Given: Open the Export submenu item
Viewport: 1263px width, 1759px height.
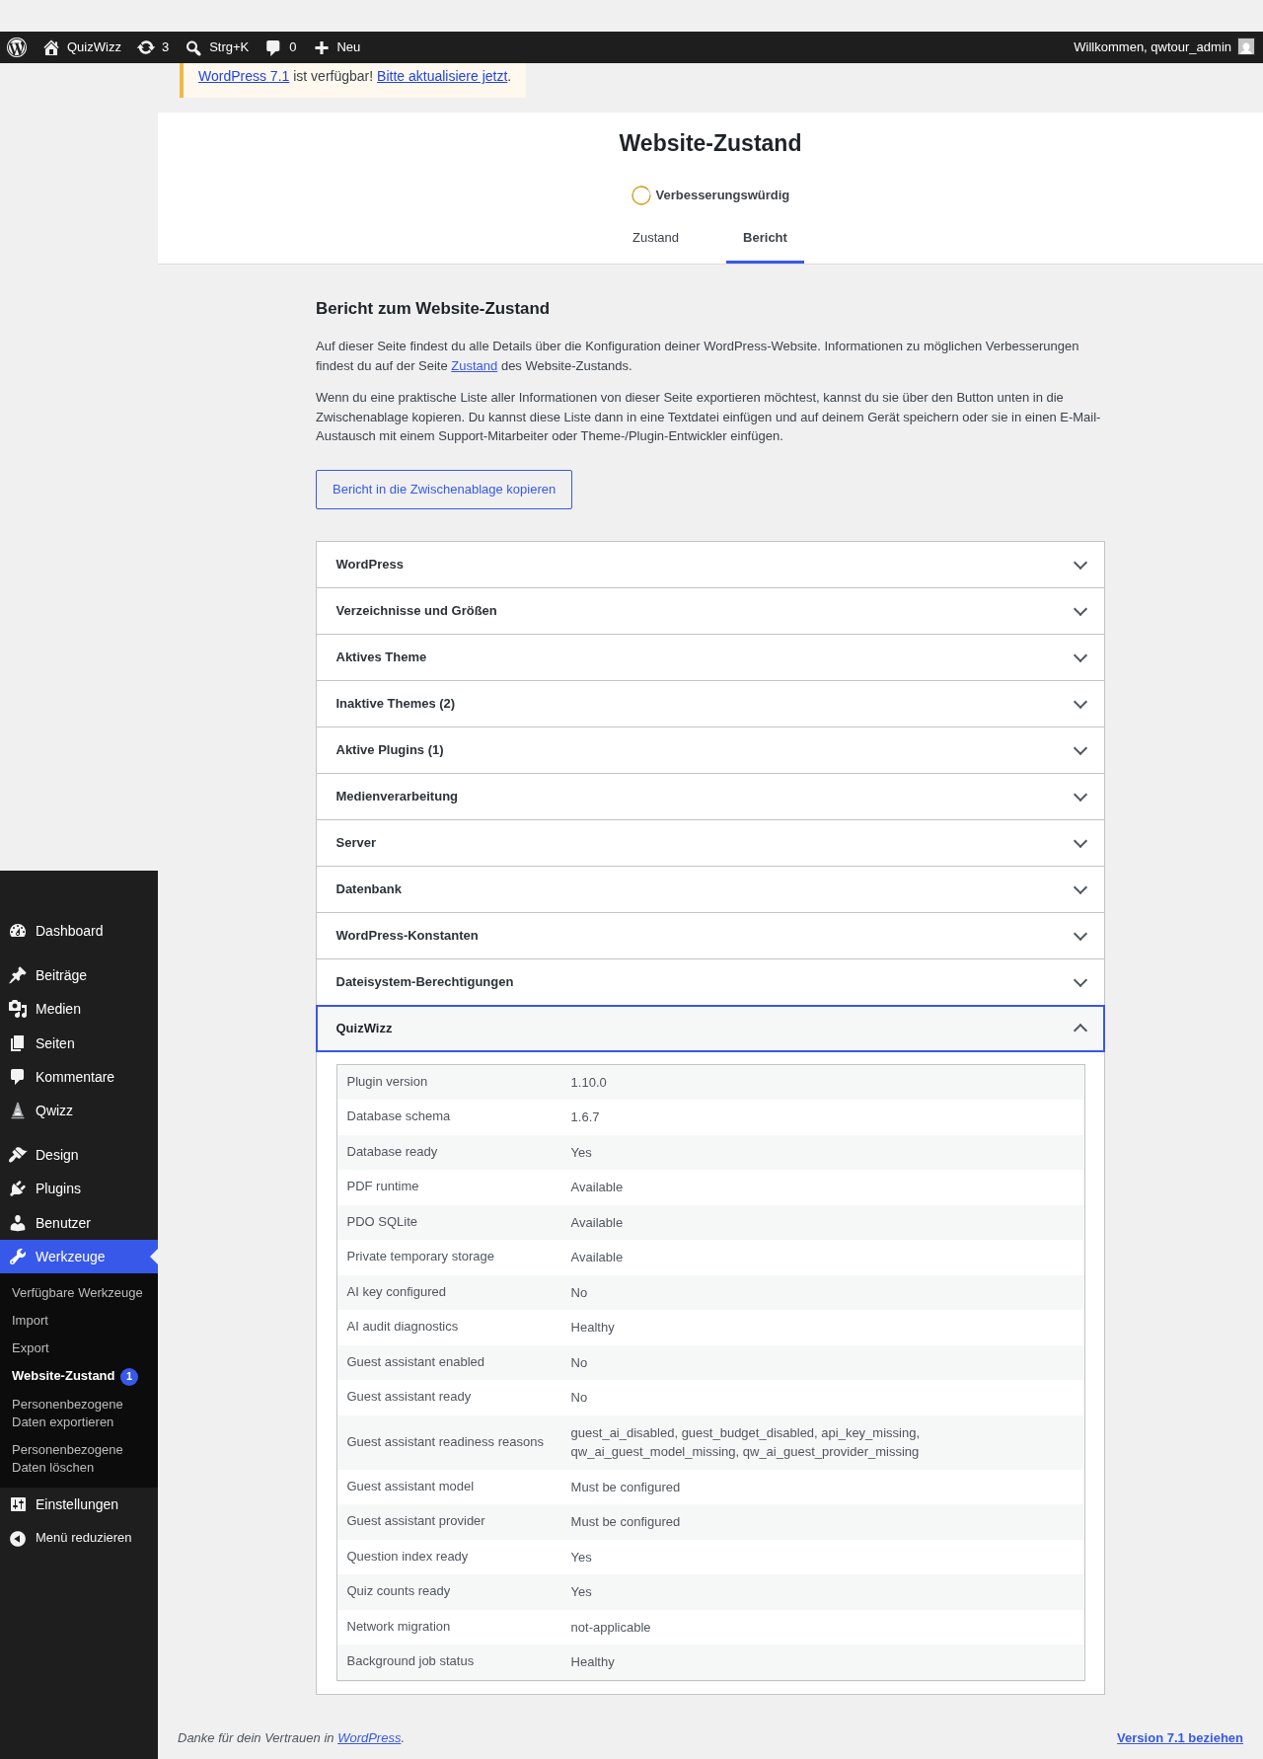Looking at the screenshot, I should 30,1348.
